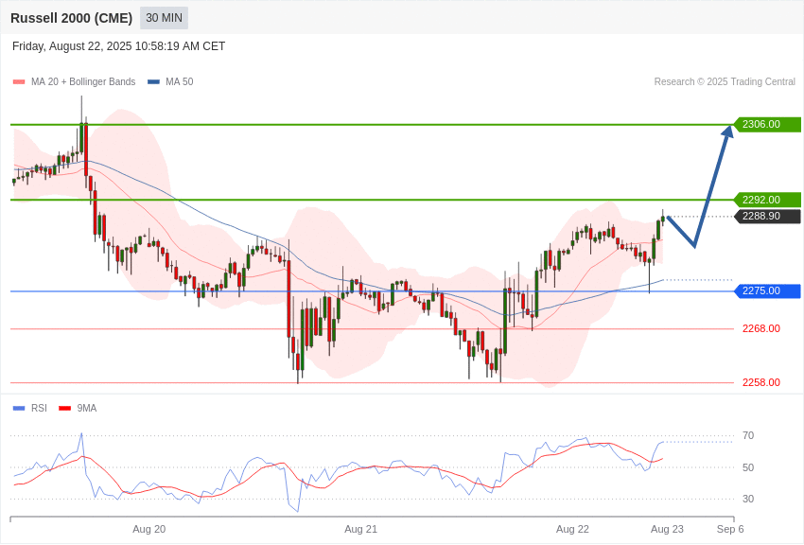Viewport: 804px width, 545px height.
Task: Select the blue 2275.00 pivot price tag
Action: coord(767,291)
